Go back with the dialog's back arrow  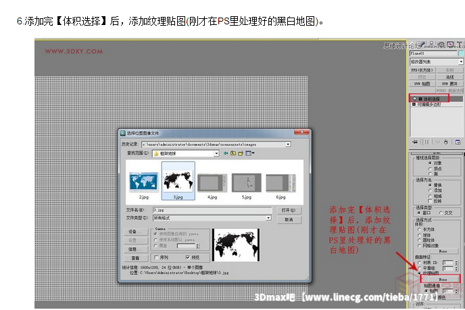(226, 153)
